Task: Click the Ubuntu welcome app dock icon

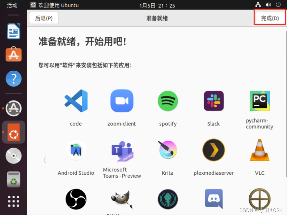Action: [x=14, y=132]
